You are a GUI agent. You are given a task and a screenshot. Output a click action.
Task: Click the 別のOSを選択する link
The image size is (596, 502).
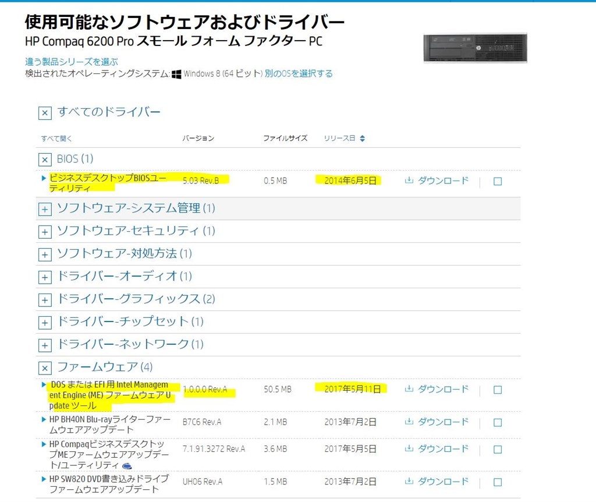[299, 73]
